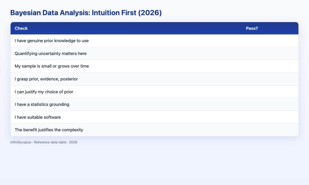309x185 pixels.
Task: Click "I have a statistics grounding"
Action: click(x=42, y=104)
